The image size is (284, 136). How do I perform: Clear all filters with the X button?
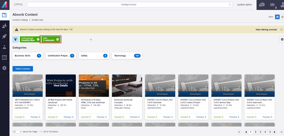point(282,39)
